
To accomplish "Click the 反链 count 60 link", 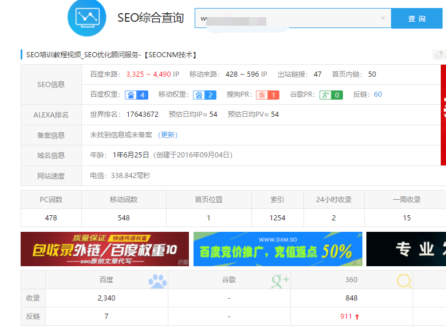I will (x=378, y=94).
